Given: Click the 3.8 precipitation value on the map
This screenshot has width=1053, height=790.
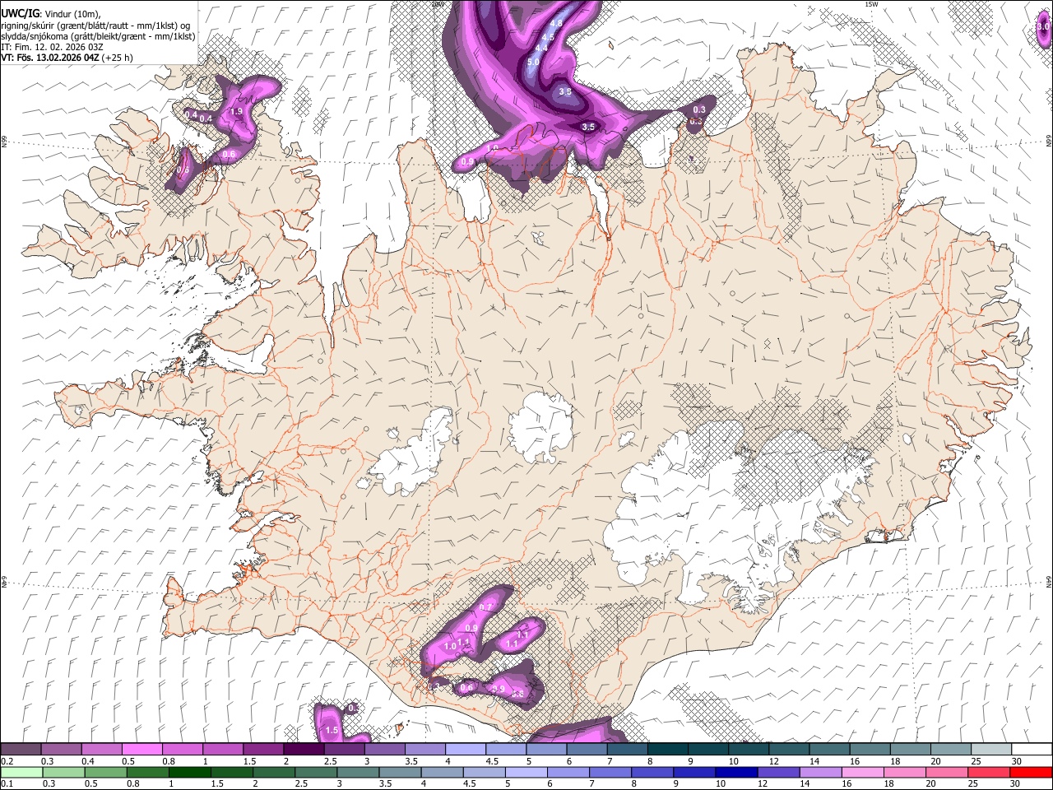Looking at the screenshot, I should (565, 91).
